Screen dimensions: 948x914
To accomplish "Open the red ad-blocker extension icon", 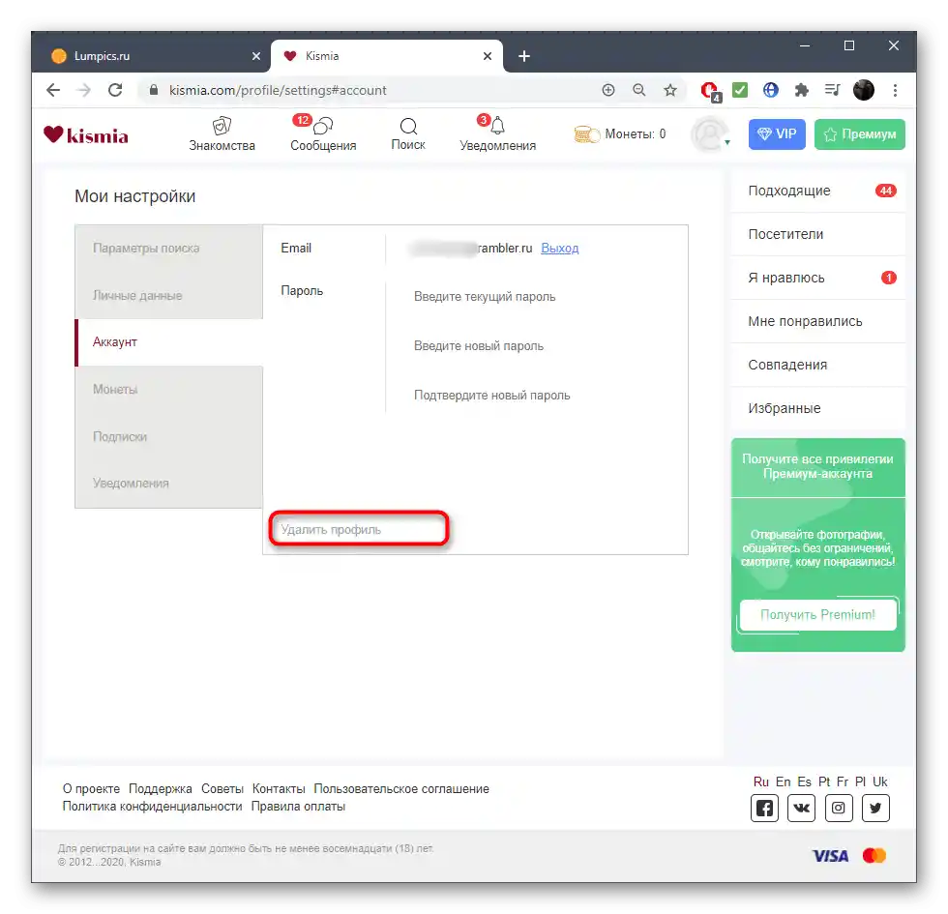I will click(x=710, y=91).
